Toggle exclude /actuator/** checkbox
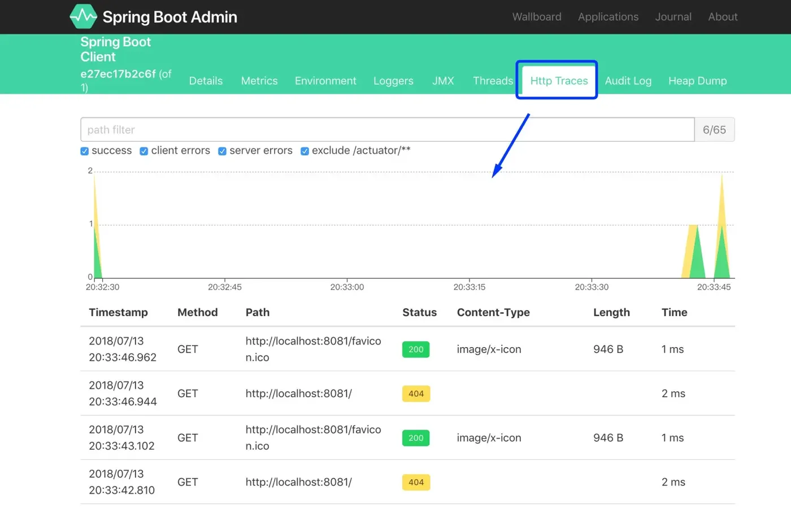The height and width of the screenshot is (513, 791). click(x=305, y=151)
